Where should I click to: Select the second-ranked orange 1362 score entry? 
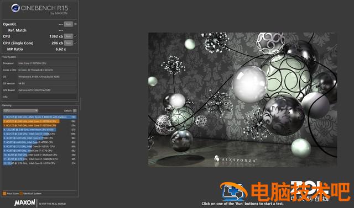coord(40,121)
